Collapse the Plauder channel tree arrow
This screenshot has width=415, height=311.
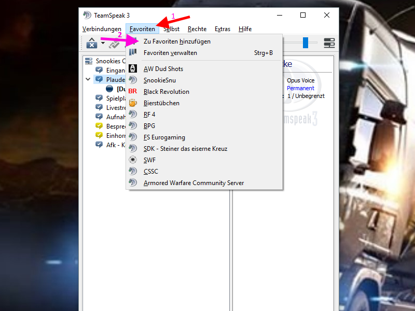tap(88, 80)
